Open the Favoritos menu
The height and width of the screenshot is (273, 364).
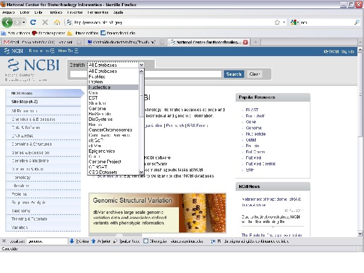click(x=75, y=12)
